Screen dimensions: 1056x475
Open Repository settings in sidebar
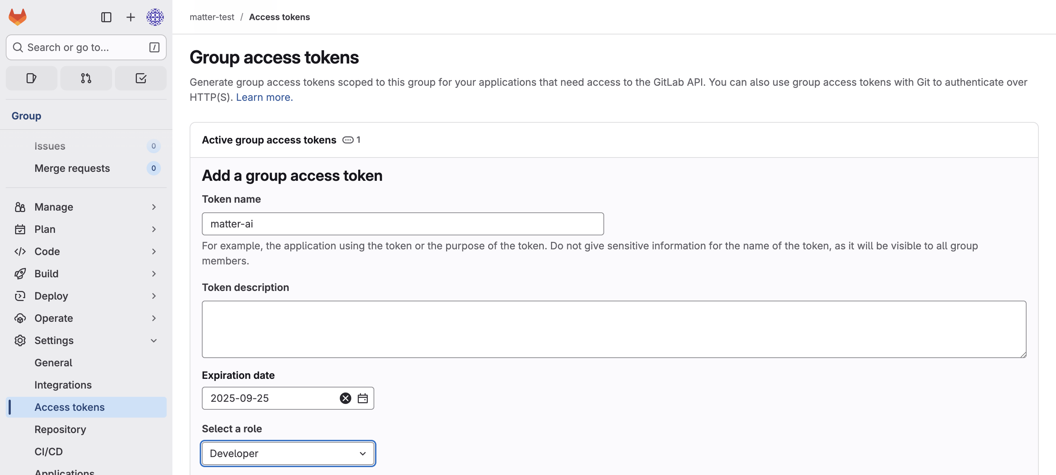pyautogui.click(x=60, y=429)
